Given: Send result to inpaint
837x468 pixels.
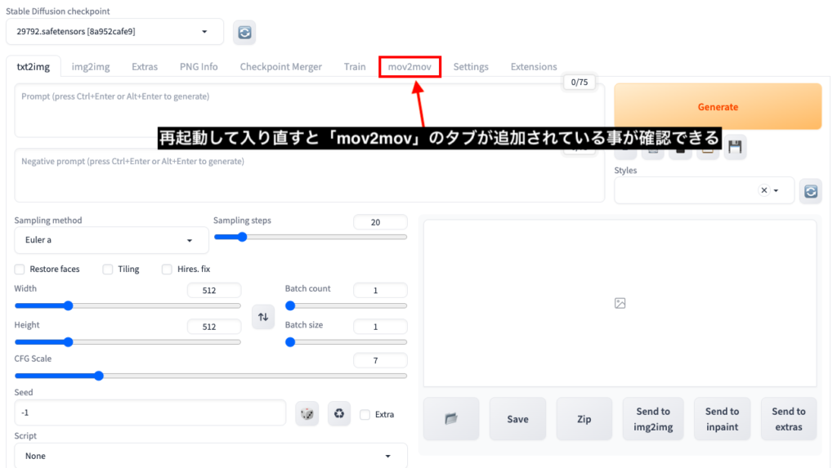Looking at the screenshot, I should tap(723, 419).
